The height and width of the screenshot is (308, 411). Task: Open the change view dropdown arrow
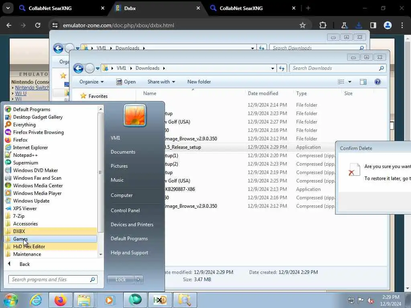pyautogui.click(x=350, y=82)
